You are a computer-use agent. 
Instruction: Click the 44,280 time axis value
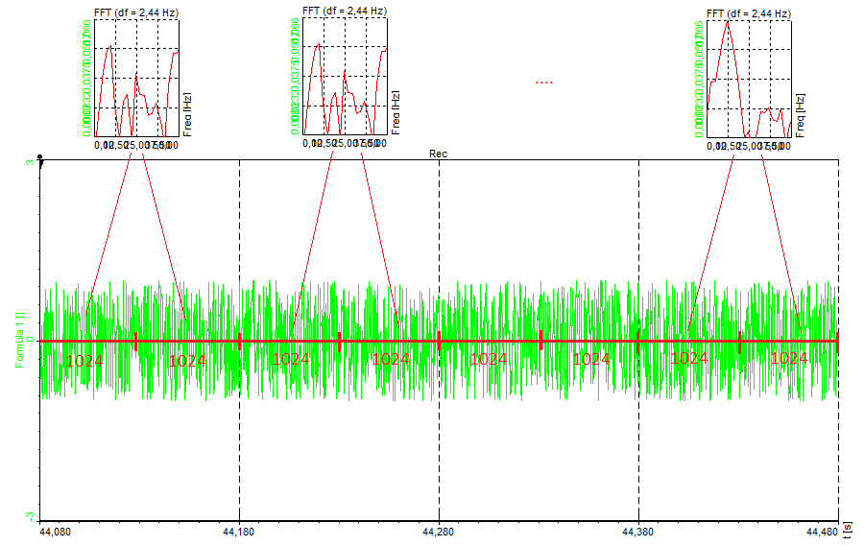coord(439,533)
